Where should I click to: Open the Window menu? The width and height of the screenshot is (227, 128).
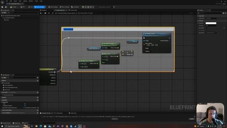[31, 1]
